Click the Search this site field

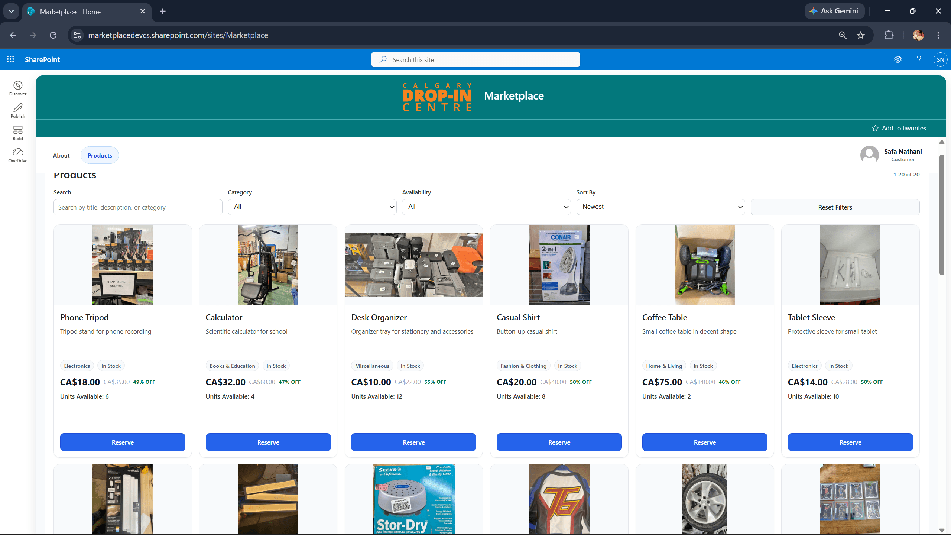point(475,59)
